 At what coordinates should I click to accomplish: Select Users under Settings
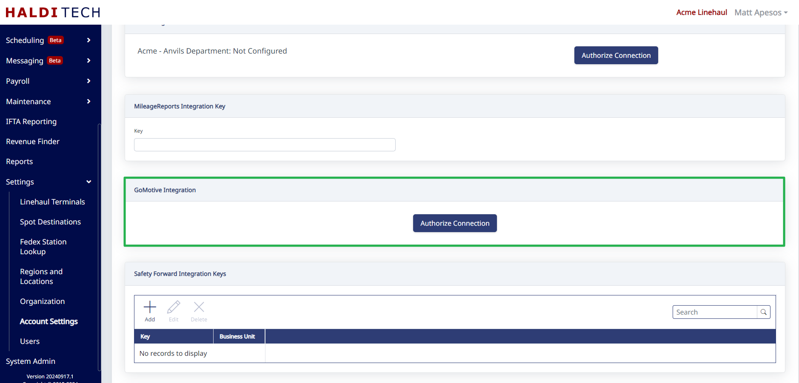30,341
